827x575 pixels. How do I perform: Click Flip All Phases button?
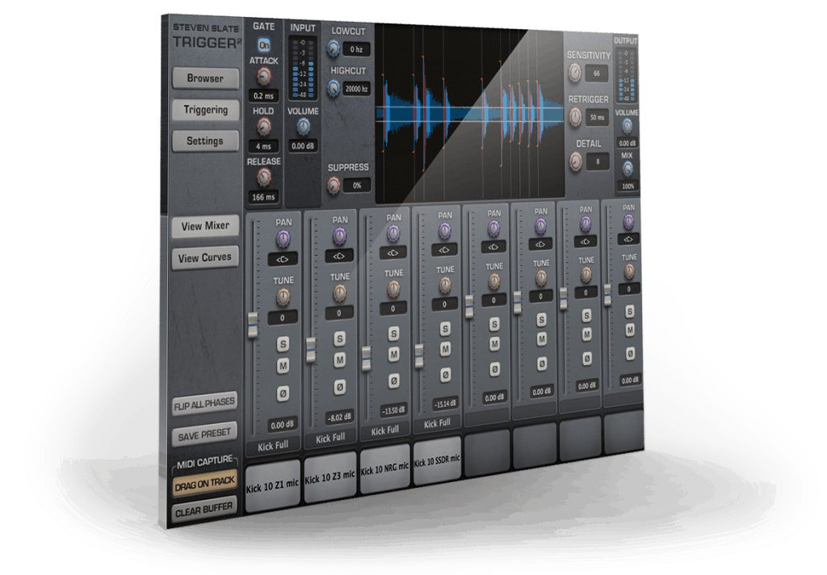[204, 405]
